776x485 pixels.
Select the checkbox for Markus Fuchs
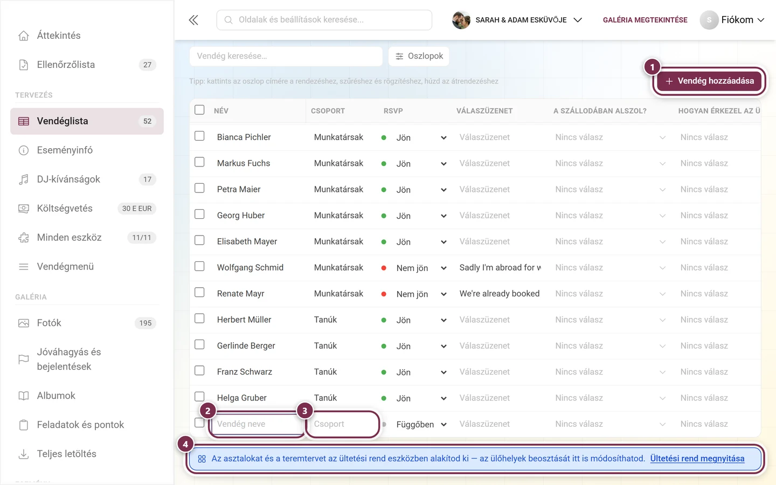pyautogui.click(x=199, y=162)
